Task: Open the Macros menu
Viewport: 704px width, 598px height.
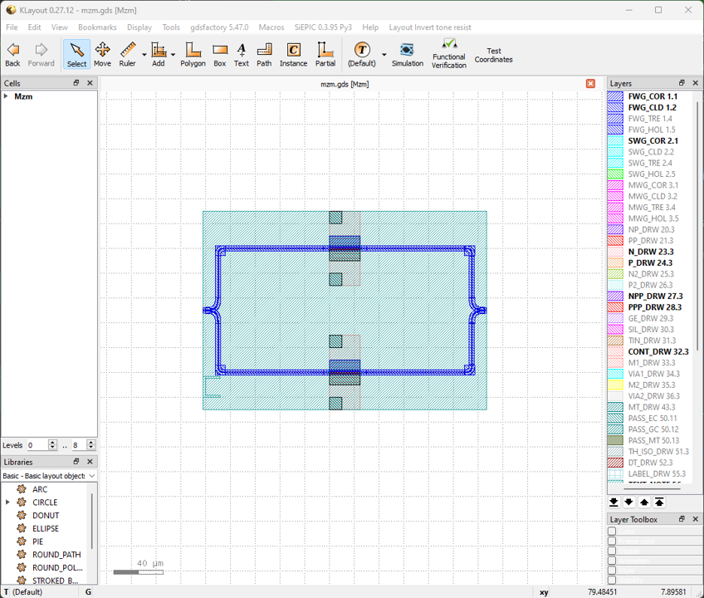Action: click(x=271, y=27)
